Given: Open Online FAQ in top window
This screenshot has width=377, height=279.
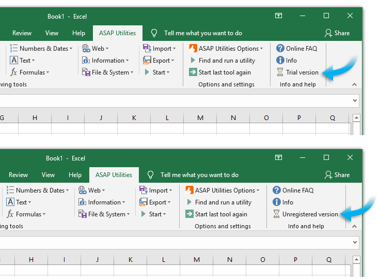Looking at the screenshot, I should pyautogui.click(x=297, y=49).
